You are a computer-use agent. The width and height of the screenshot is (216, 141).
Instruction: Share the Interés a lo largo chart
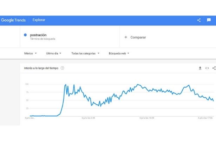[x=214, y=68]
